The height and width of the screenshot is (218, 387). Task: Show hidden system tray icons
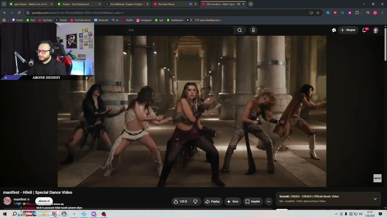click(x=336, y=214)
